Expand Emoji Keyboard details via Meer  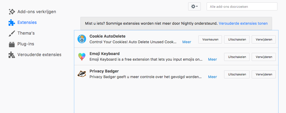pyautogui.click(x=212, y=59)
